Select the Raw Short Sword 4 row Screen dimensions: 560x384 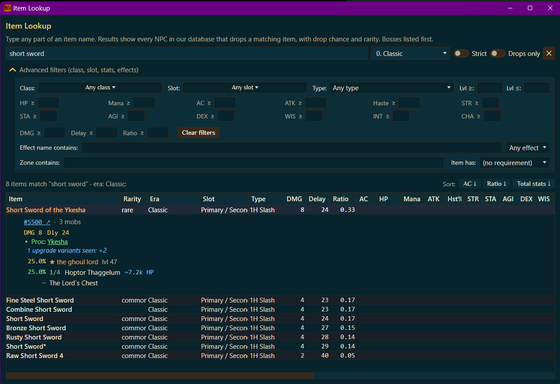click(280, 356)
